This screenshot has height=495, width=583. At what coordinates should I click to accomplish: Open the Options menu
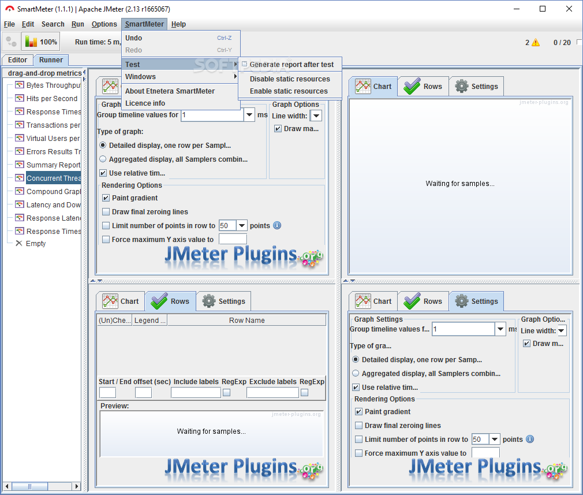(104, 24)
